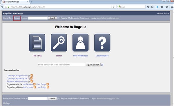Image resolution: width=174 pixels, height=106 pixels.
Task: Open Browse in the footer navigation
Action: (17, 99)
